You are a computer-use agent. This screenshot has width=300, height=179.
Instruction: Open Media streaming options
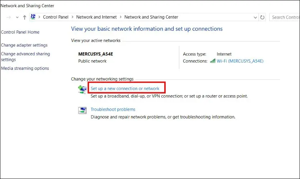25,68
